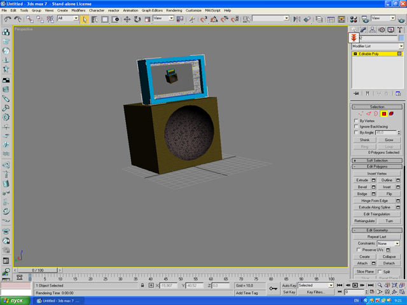The height and width of the screenshot is (305, 407).
Task: Select the Undo arrow in main toolbar
Action: (7, 19)
